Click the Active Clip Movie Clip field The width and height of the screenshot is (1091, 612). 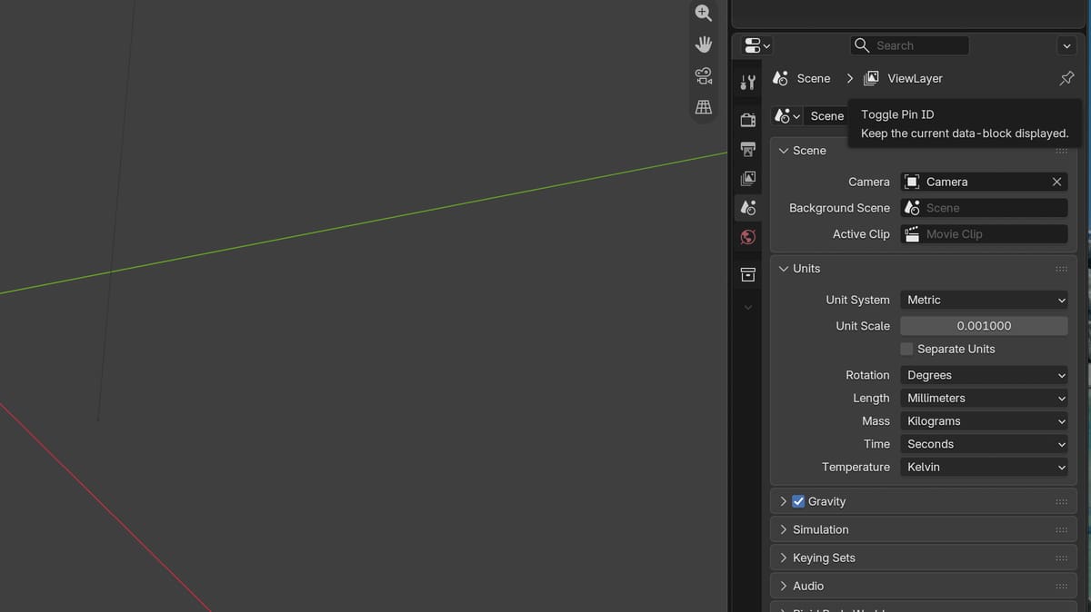(984, 234)
